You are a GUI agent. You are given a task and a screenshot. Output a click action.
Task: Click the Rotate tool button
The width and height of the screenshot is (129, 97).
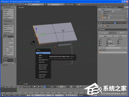coord(9,12)
